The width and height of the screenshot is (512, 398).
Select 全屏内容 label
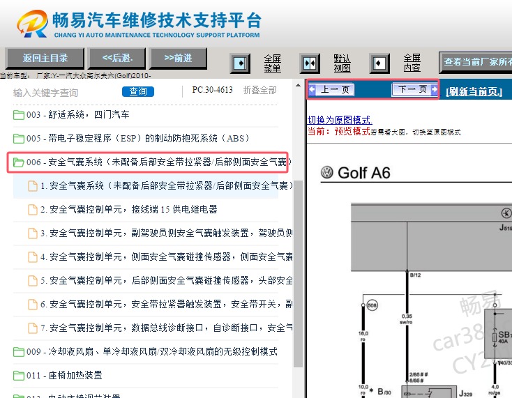tap(412, 63)
